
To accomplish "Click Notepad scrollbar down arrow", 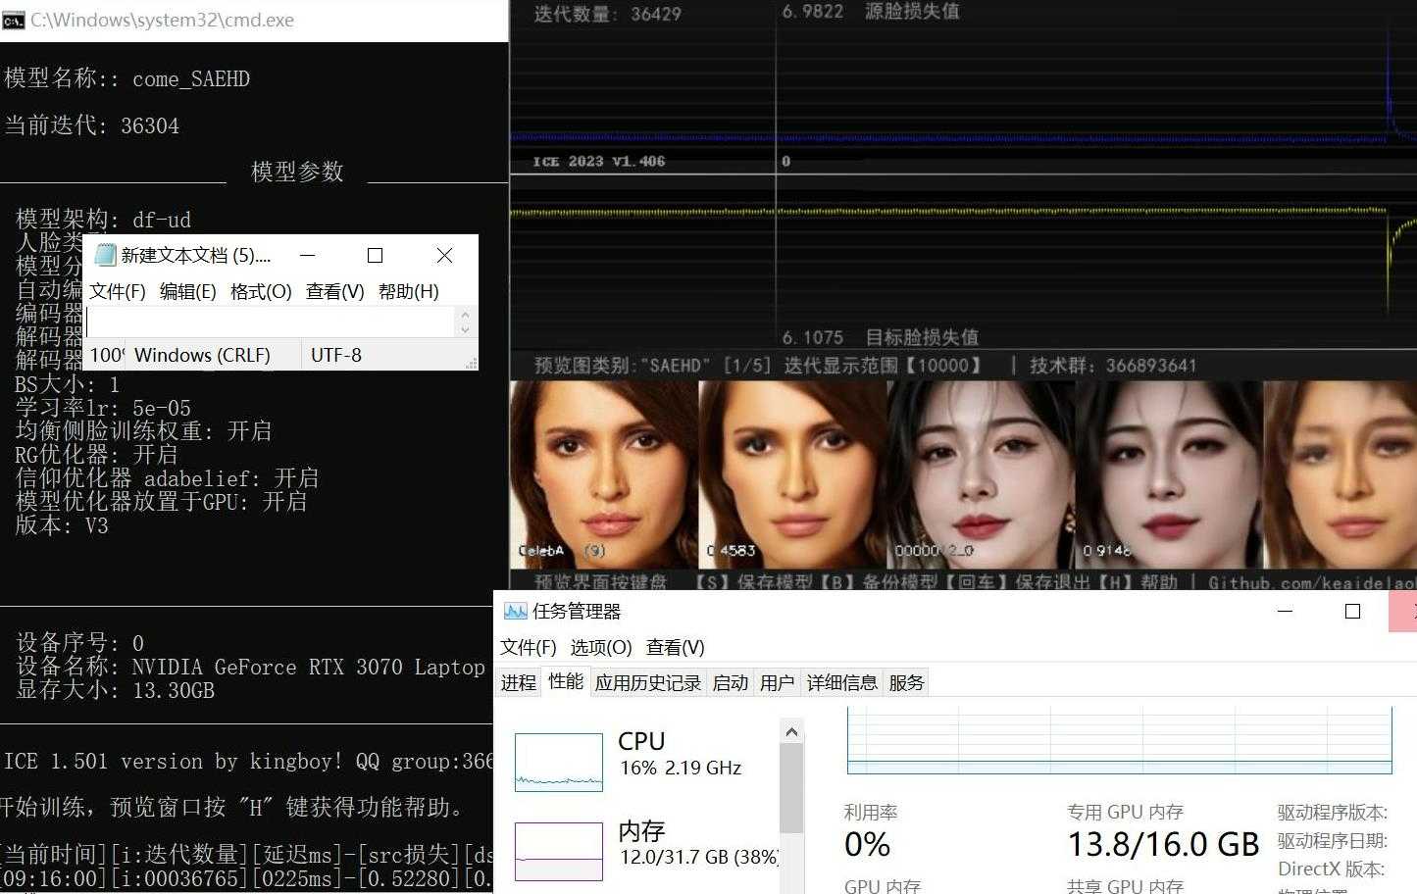I will click(465, 329).
